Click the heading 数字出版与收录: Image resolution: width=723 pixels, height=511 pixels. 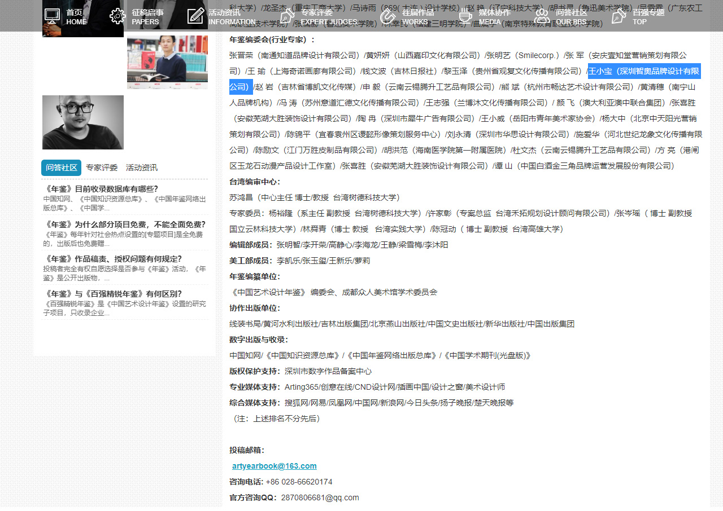tap(259, 340)
